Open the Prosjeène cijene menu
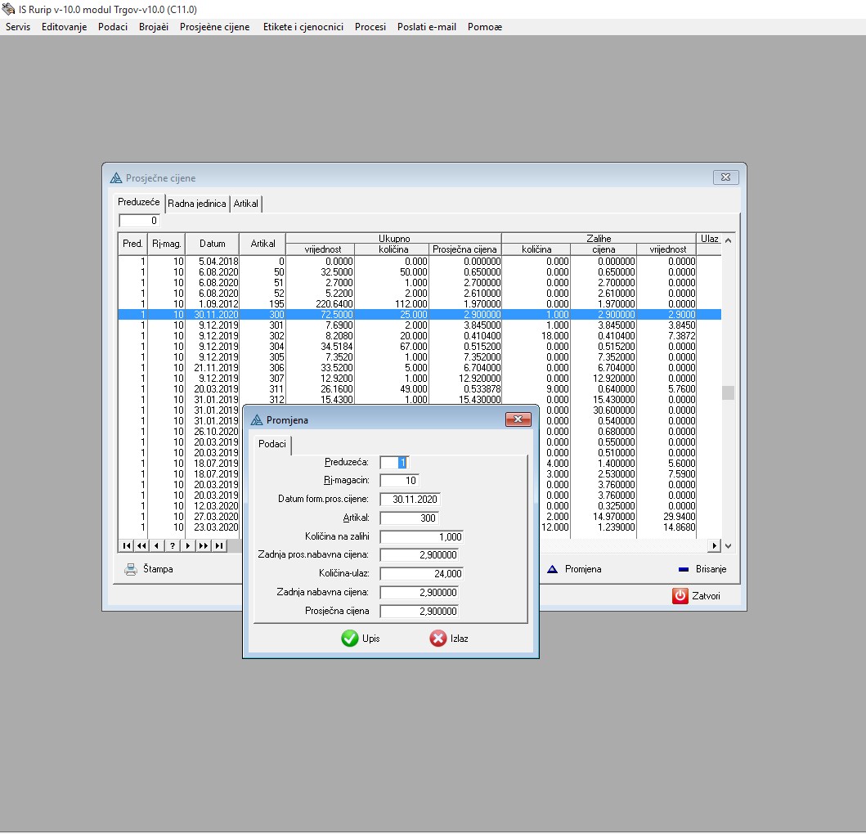Screen dimensions: 866x834 [214, 27]
